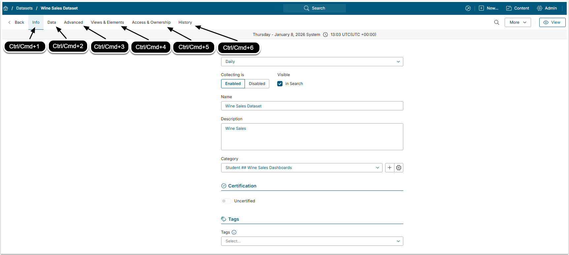Open the Admin menu
This screenshot has width=569, height=255.
click(x=547, y=8)
